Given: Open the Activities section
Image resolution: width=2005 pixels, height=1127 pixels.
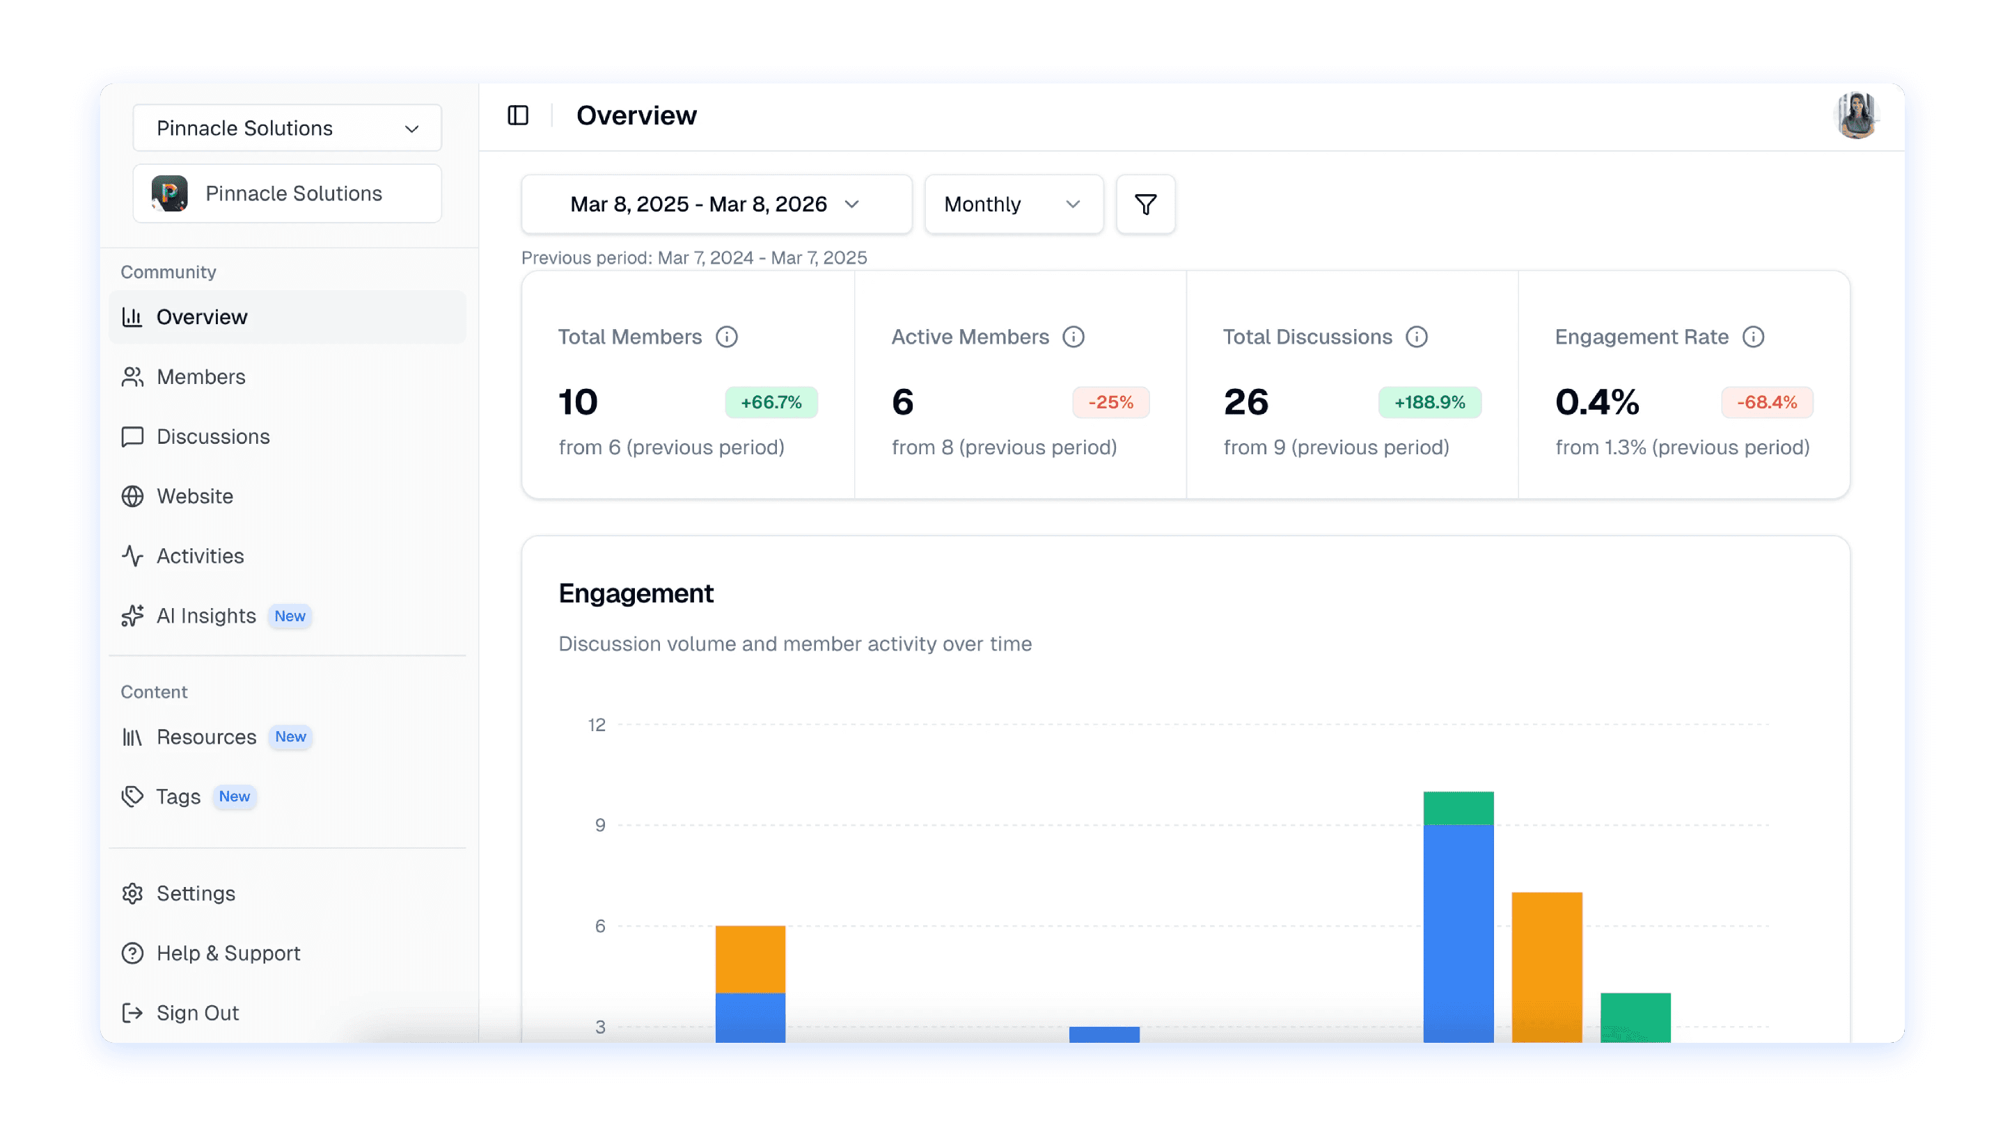Looking at the screenshot, I should click(200, 556).
